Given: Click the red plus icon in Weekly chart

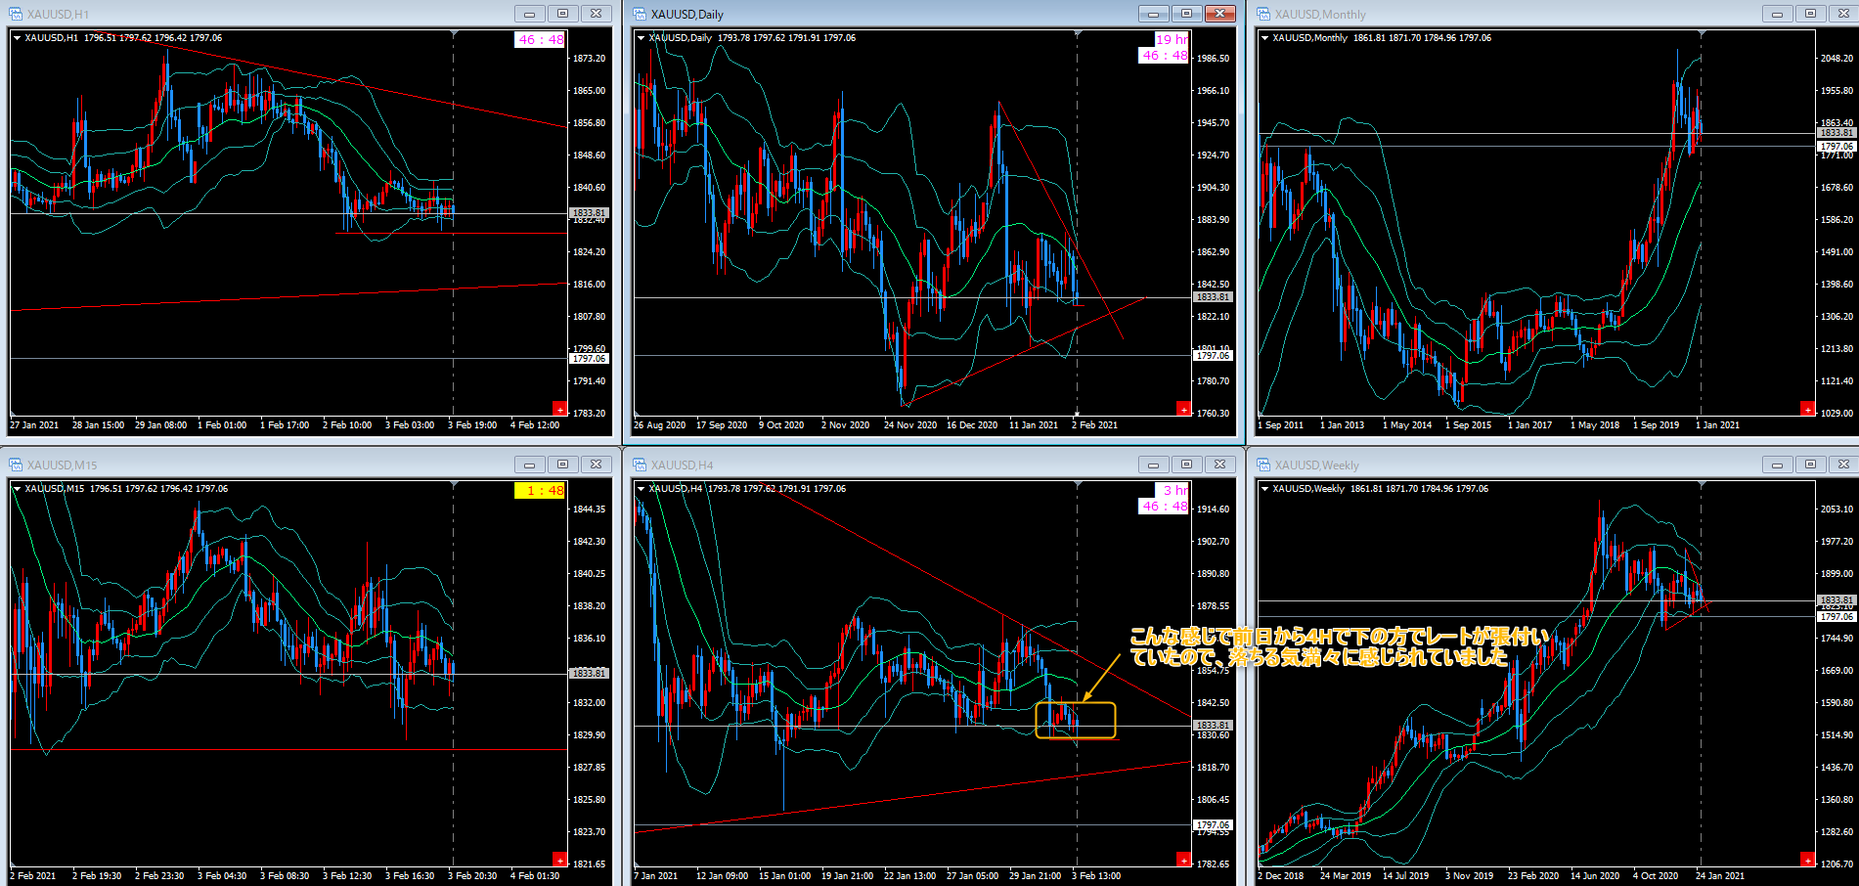Looking at the screenshot, I should 1807,860.
